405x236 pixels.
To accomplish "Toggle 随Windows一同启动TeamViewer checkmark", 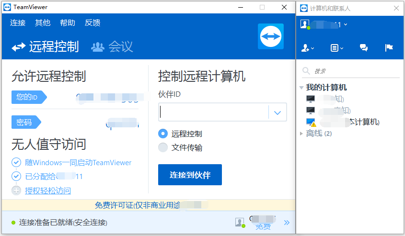I will [16, 162].
